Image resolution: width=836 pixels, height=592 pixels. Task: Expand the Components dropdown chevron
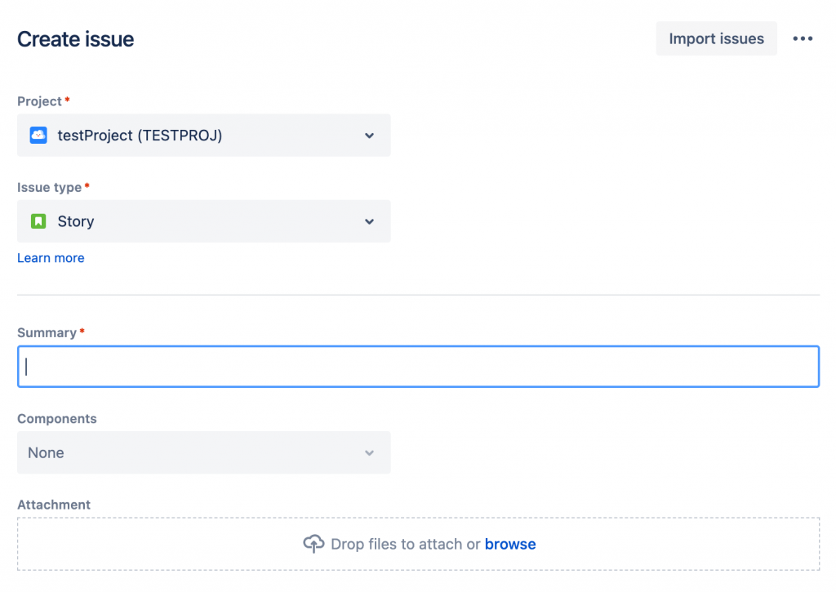[x=369, y=453]
